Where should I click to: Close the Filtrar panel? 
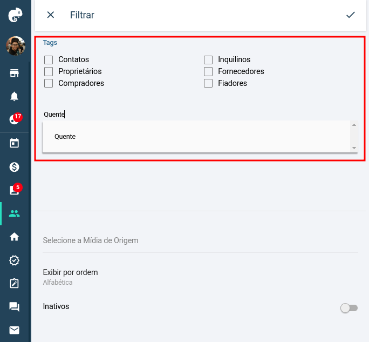(50, 15)
